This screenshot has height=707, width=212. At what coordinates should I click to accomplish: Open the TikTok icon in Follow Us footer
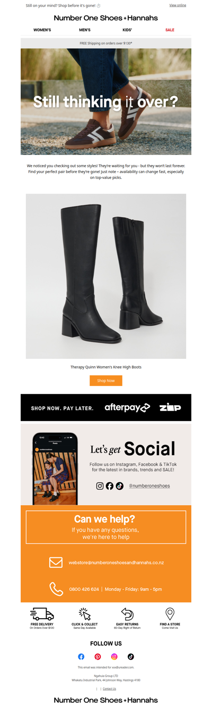[x=130, y=656]
